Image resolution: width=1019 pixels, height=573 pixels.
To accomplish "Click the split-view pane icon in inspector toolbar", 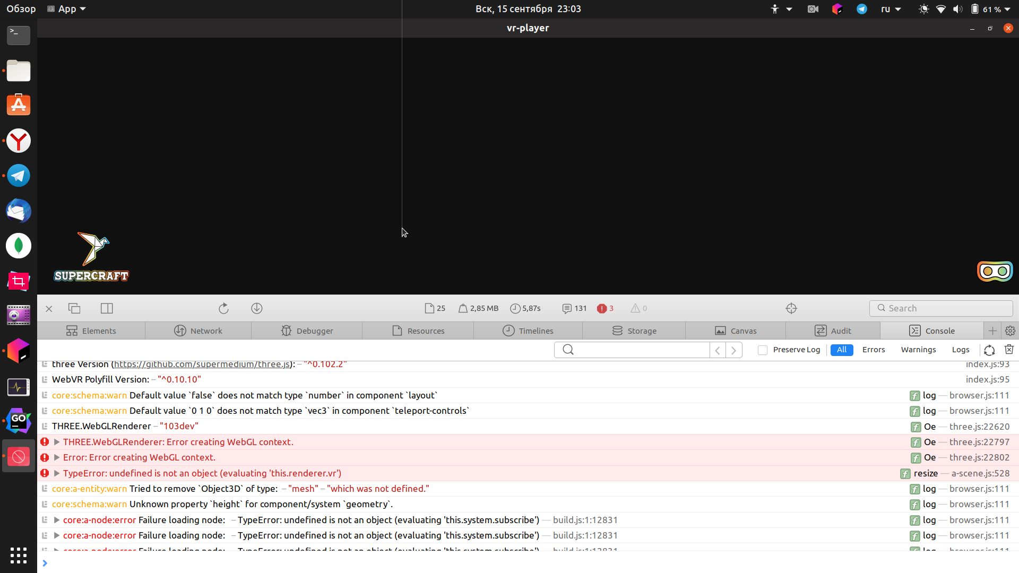I will pos(106,308).
